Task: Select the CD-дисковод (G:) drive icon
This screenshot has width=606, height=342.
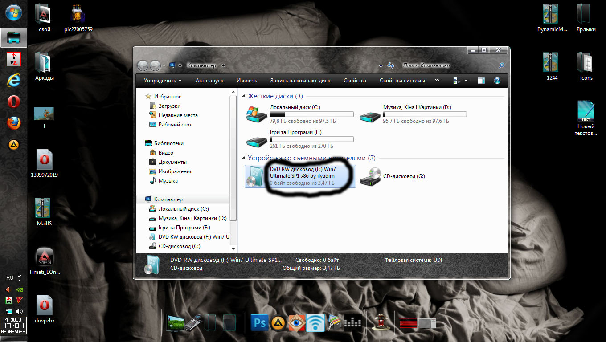Action: point(370,176)
